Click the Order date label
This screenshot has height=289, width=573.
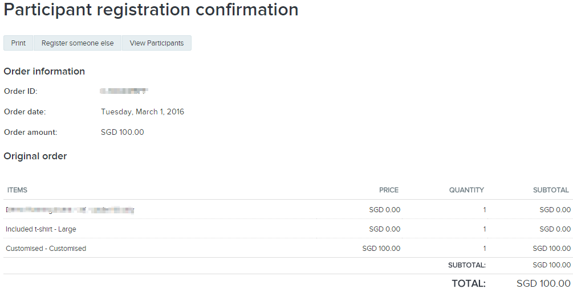point(25,112)
